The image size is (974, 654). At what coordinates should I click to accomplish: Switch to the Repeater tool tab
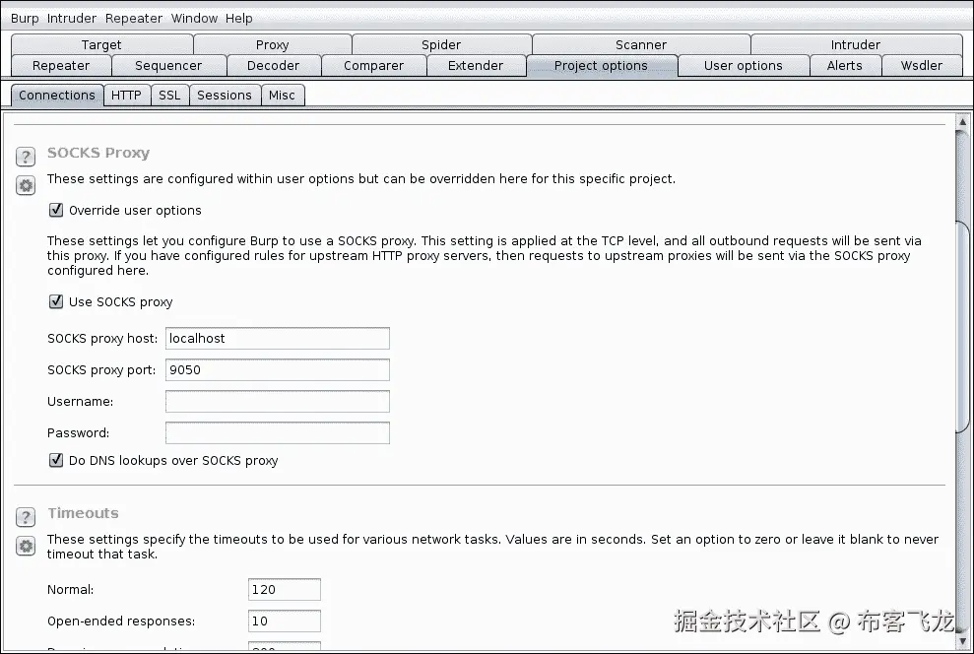point(61,66)
